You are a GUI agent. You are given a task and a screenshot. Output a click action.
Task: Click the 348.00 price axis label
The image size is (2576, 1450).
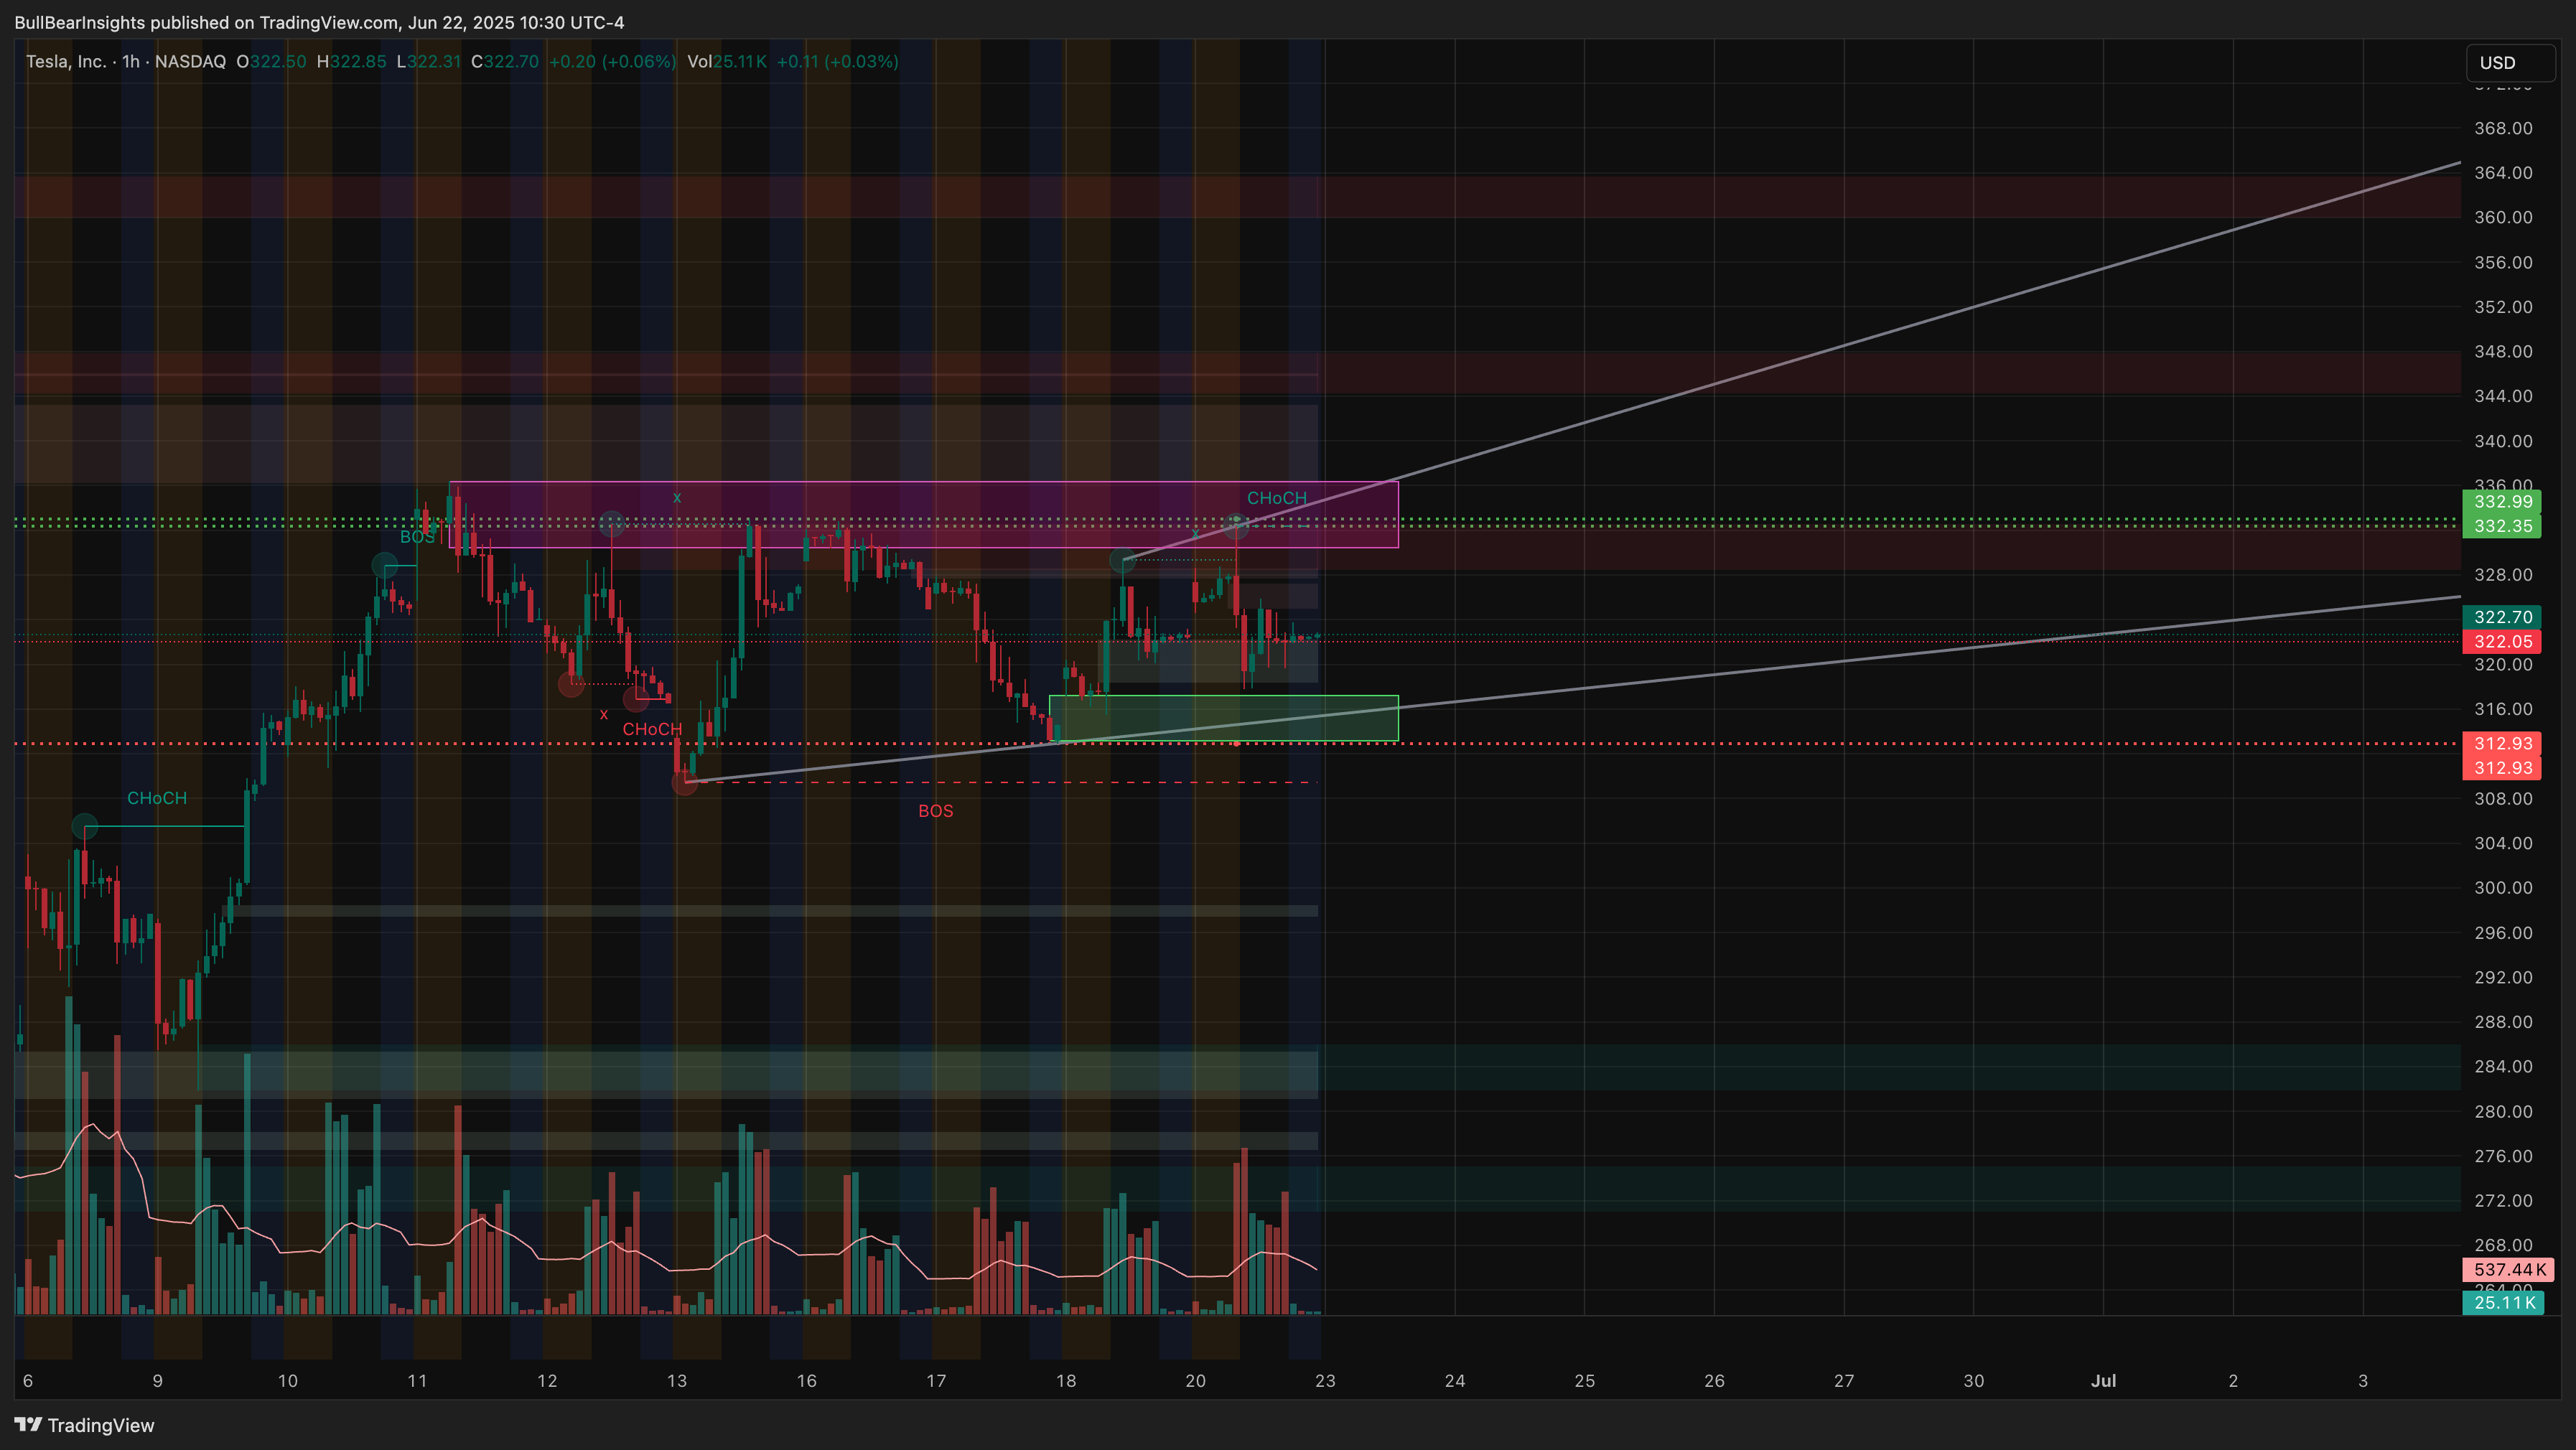click(x=2504, y=351)
